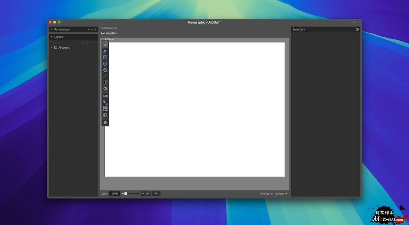409x225 pixels.
Task: Select the Grid repeat tool
Action: tap(105, 109)
